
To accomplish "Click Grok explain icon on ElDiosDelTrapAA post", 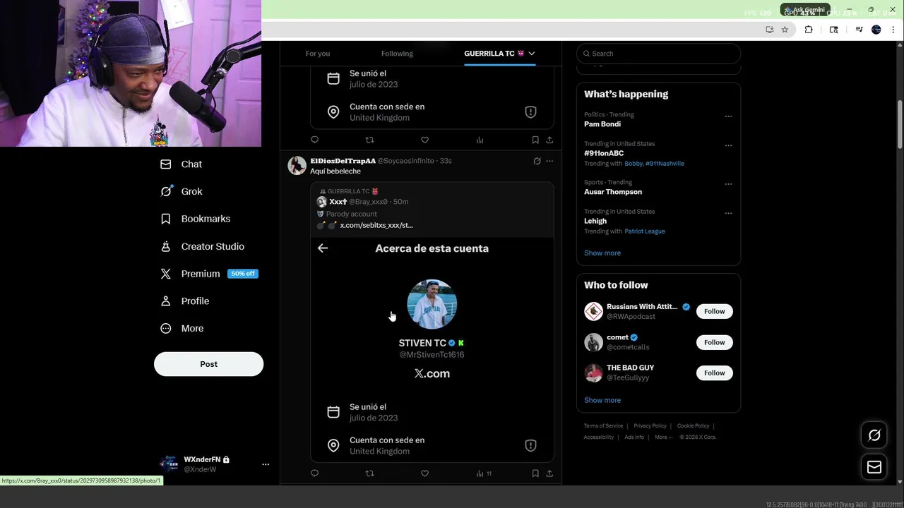I will [537, 161].
